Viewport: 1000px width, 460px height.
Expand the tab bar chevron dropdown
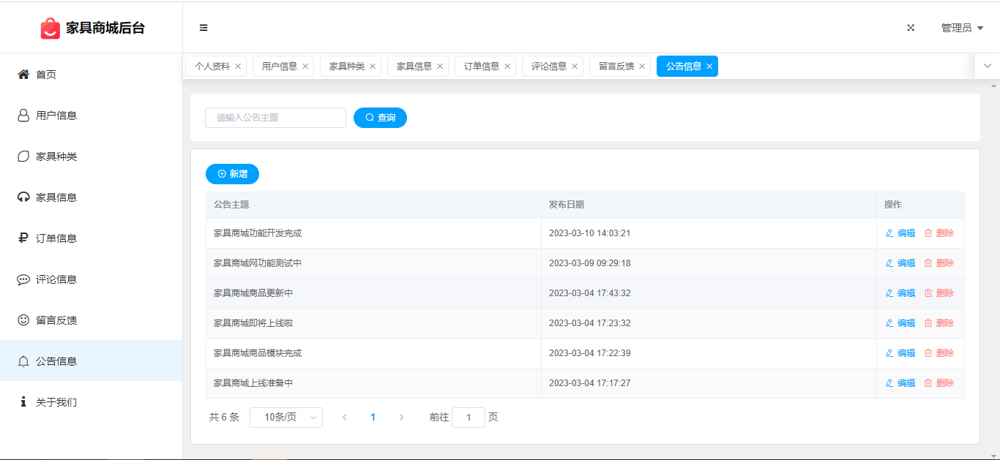(988, 66)
